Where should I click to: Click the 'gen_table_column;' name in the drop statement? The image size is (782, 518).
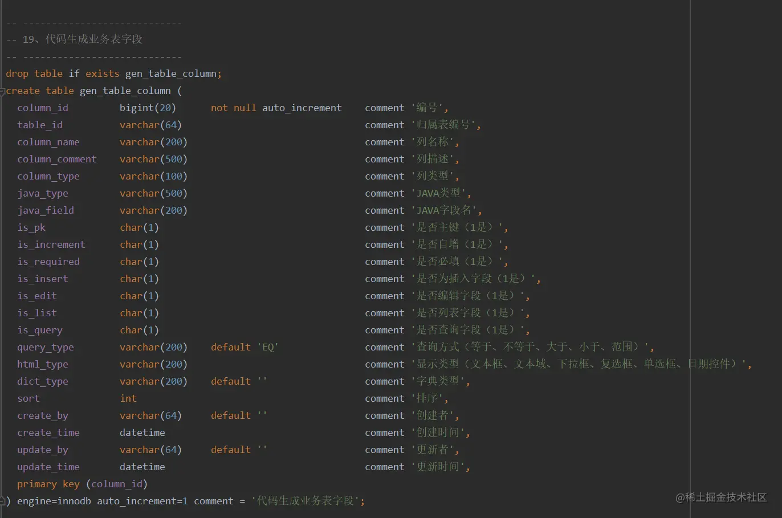[x=173, y=74]
